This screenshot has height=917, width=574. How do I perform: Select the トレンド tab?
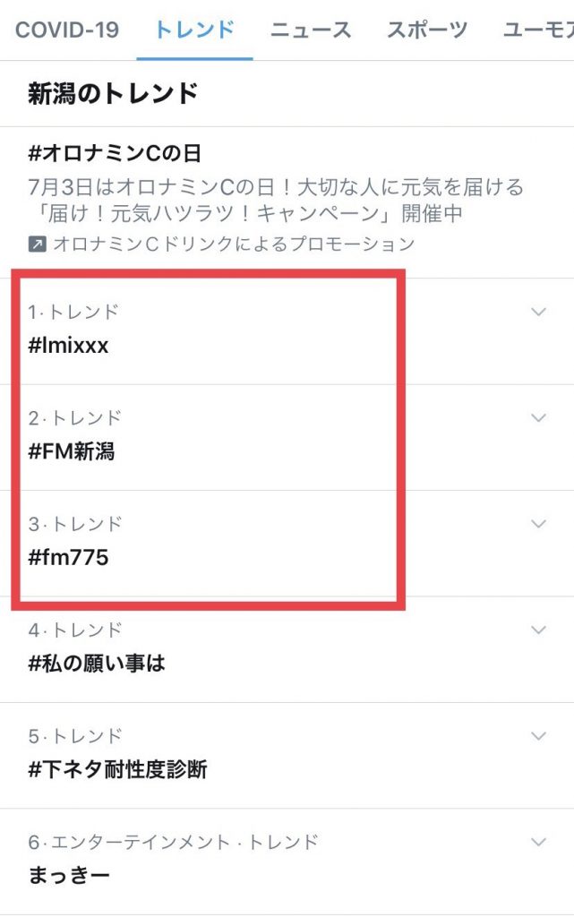point(194,30)
